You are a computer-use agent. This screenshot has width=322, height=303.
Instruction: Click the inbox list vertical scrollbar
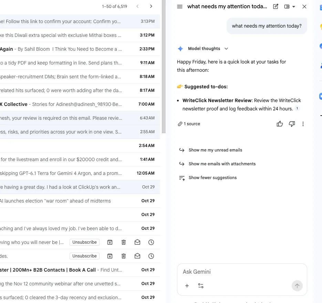(x=164, y=67)
